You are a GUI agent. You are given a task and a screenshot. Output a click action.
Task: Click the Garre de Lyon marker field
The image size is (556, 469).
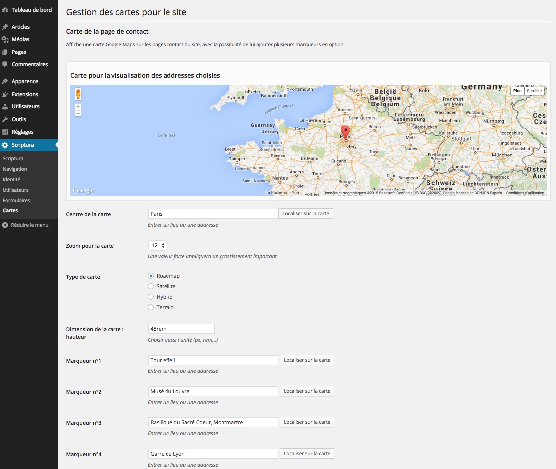click(213, 454)
